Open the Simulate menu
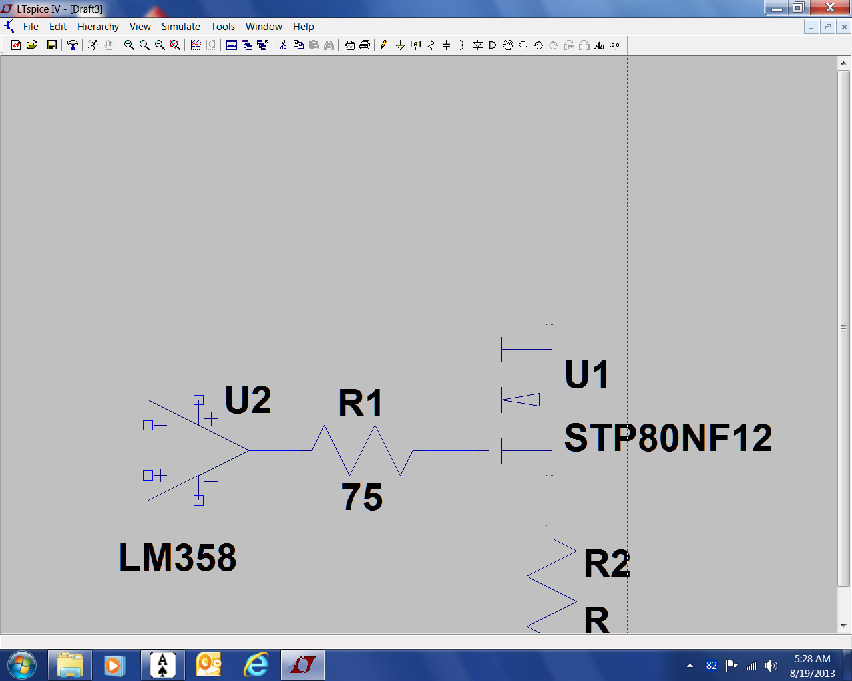 coord(180,27)
